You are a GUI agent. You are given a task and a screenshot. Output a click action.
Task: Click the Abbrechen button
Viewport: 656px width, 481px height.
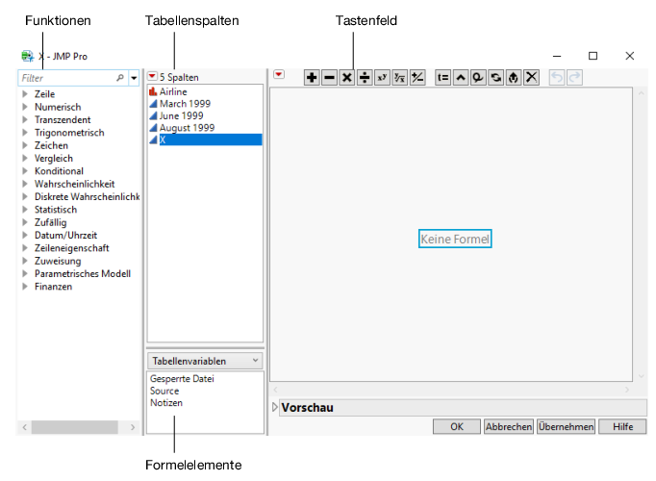(x=509, y=426)
